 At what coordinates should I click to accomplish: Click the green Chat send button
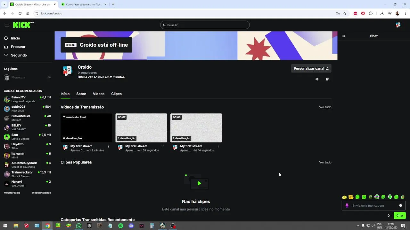tap(400, 216)
